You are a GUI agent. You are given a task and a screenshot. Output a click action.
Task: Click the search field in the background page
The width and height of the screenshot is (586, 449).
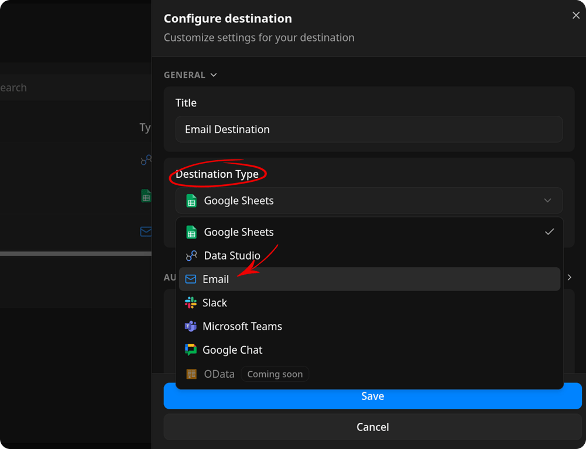76,88
